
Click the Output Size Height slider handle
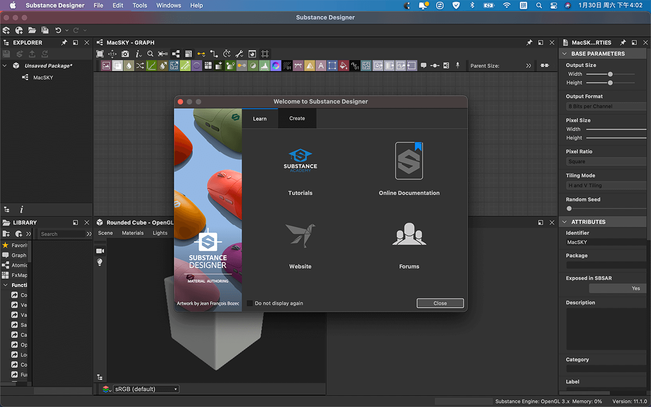click(x=610, y=82)
